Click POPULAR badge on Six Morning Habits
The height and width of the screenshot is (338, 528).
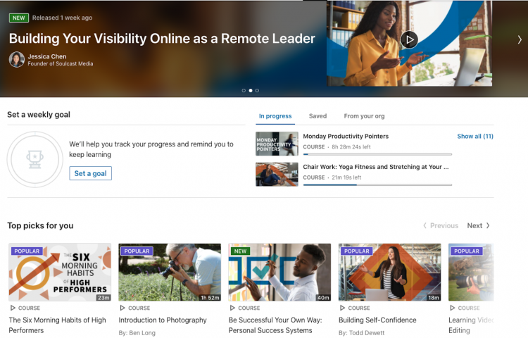[27, 251]
